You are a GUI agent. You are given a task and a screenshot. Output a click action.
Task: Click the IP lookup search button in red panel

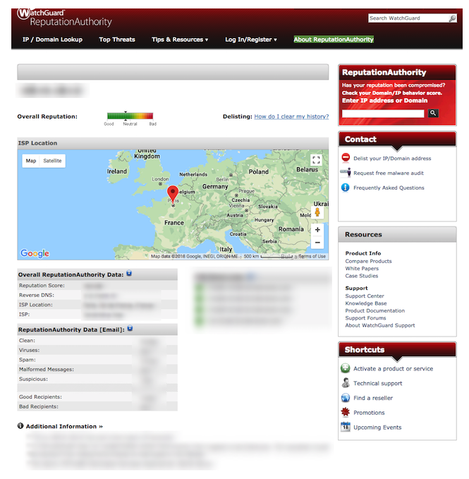click(x=433, y=113)
